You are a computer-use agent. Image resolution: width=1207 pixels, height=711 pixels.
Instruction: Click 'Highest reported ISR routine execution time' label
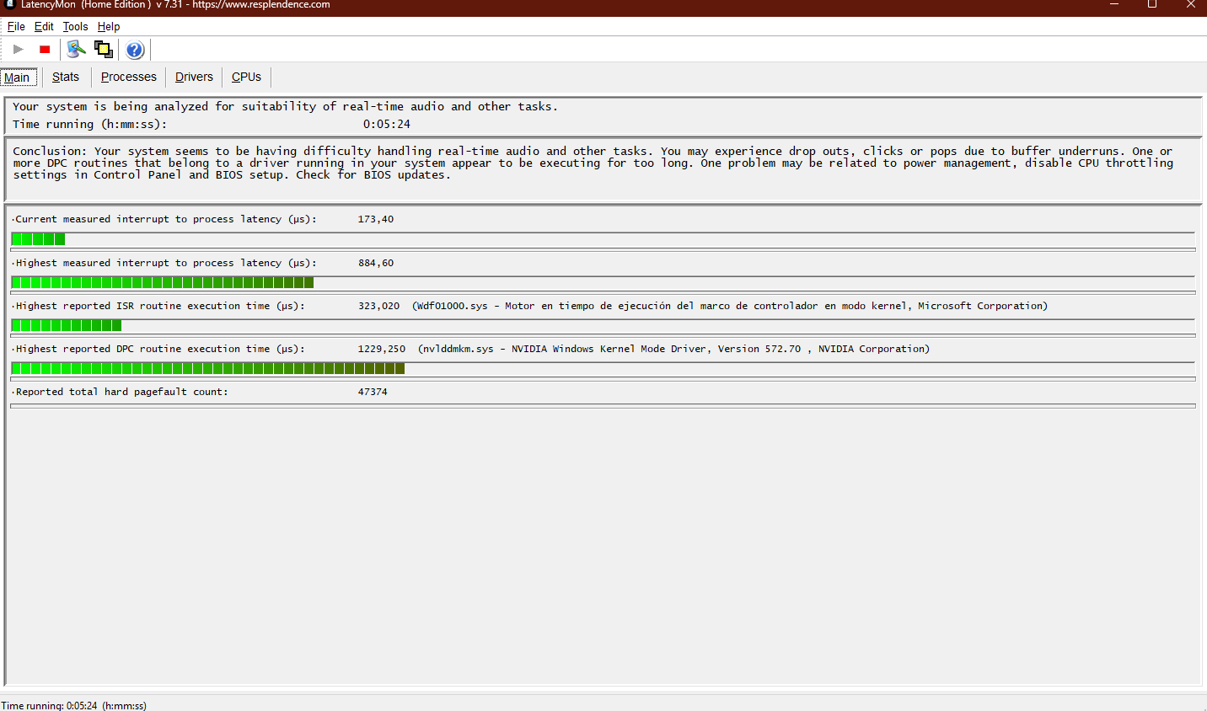click(158, 306)
